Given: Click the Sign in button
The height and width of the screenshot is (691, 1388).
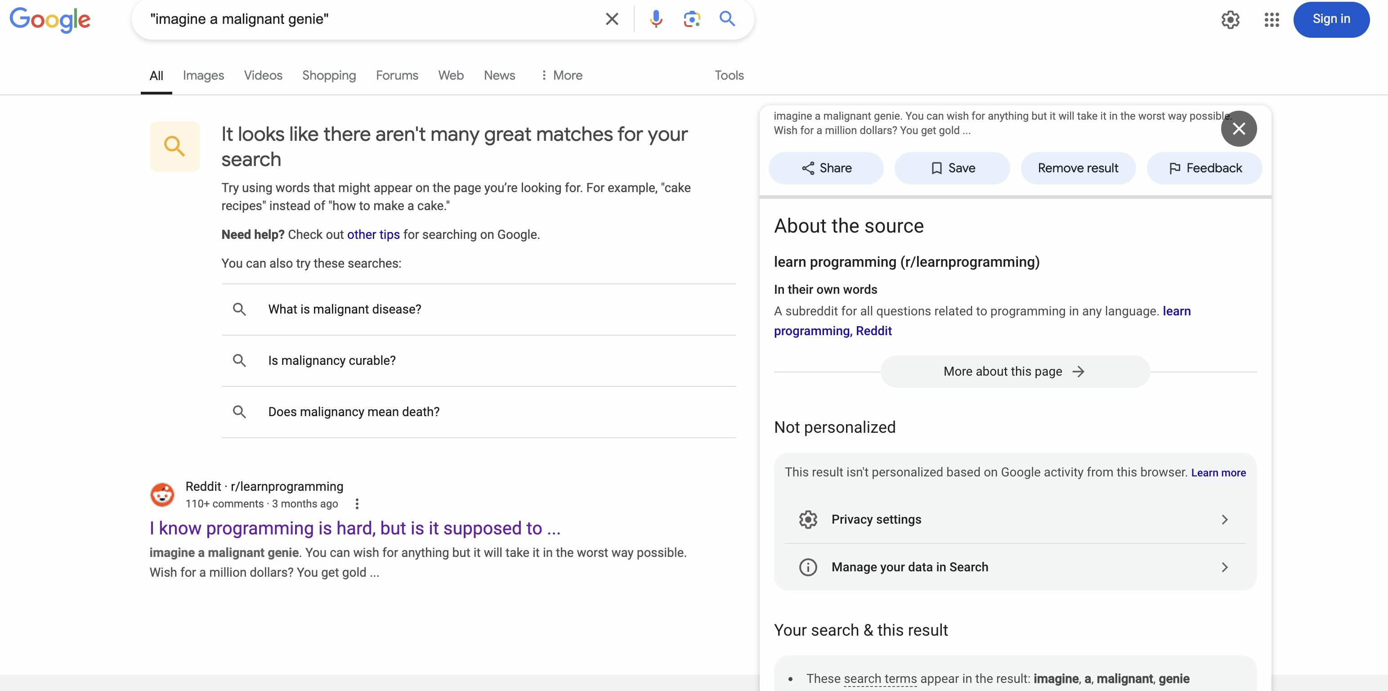Looking at the screenshot, I should [1331, 19].
